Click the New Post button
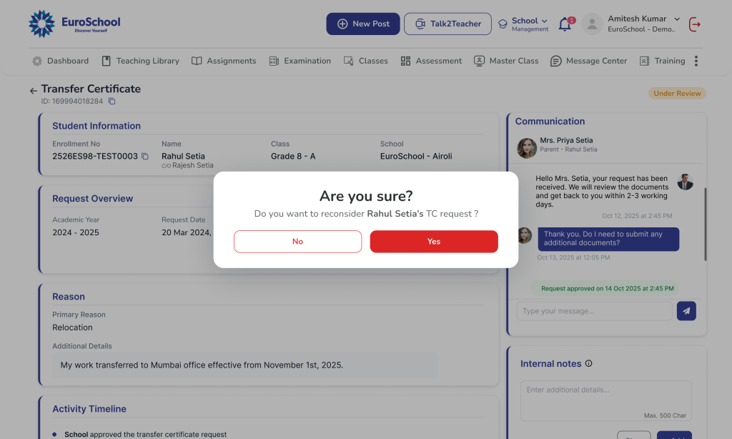Image resolution: width=732 pixels, height=439 pixels. [362, 24]
